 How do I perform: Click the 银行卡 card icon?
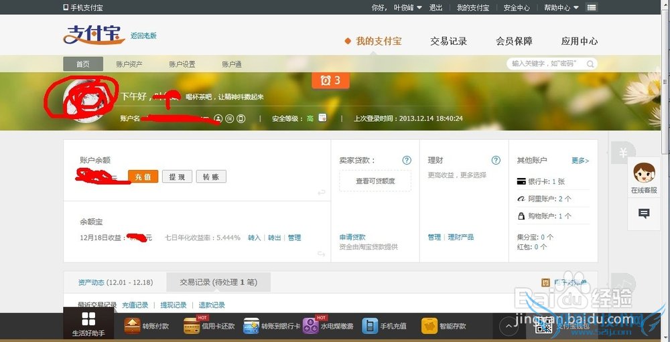tap(521, 181)
